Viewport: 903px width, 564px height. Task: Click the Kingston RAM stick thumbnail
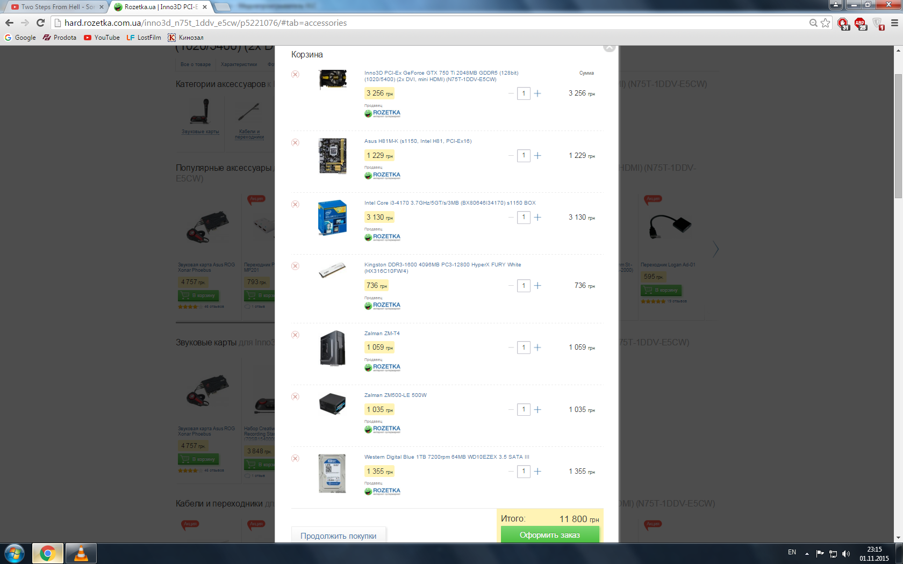coord(333,270)
